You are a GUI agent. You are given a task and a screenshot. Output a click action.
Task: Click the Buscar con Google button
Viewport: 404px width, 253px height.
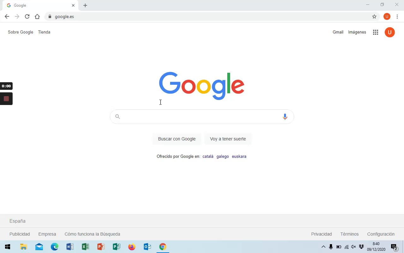point(177,139)
